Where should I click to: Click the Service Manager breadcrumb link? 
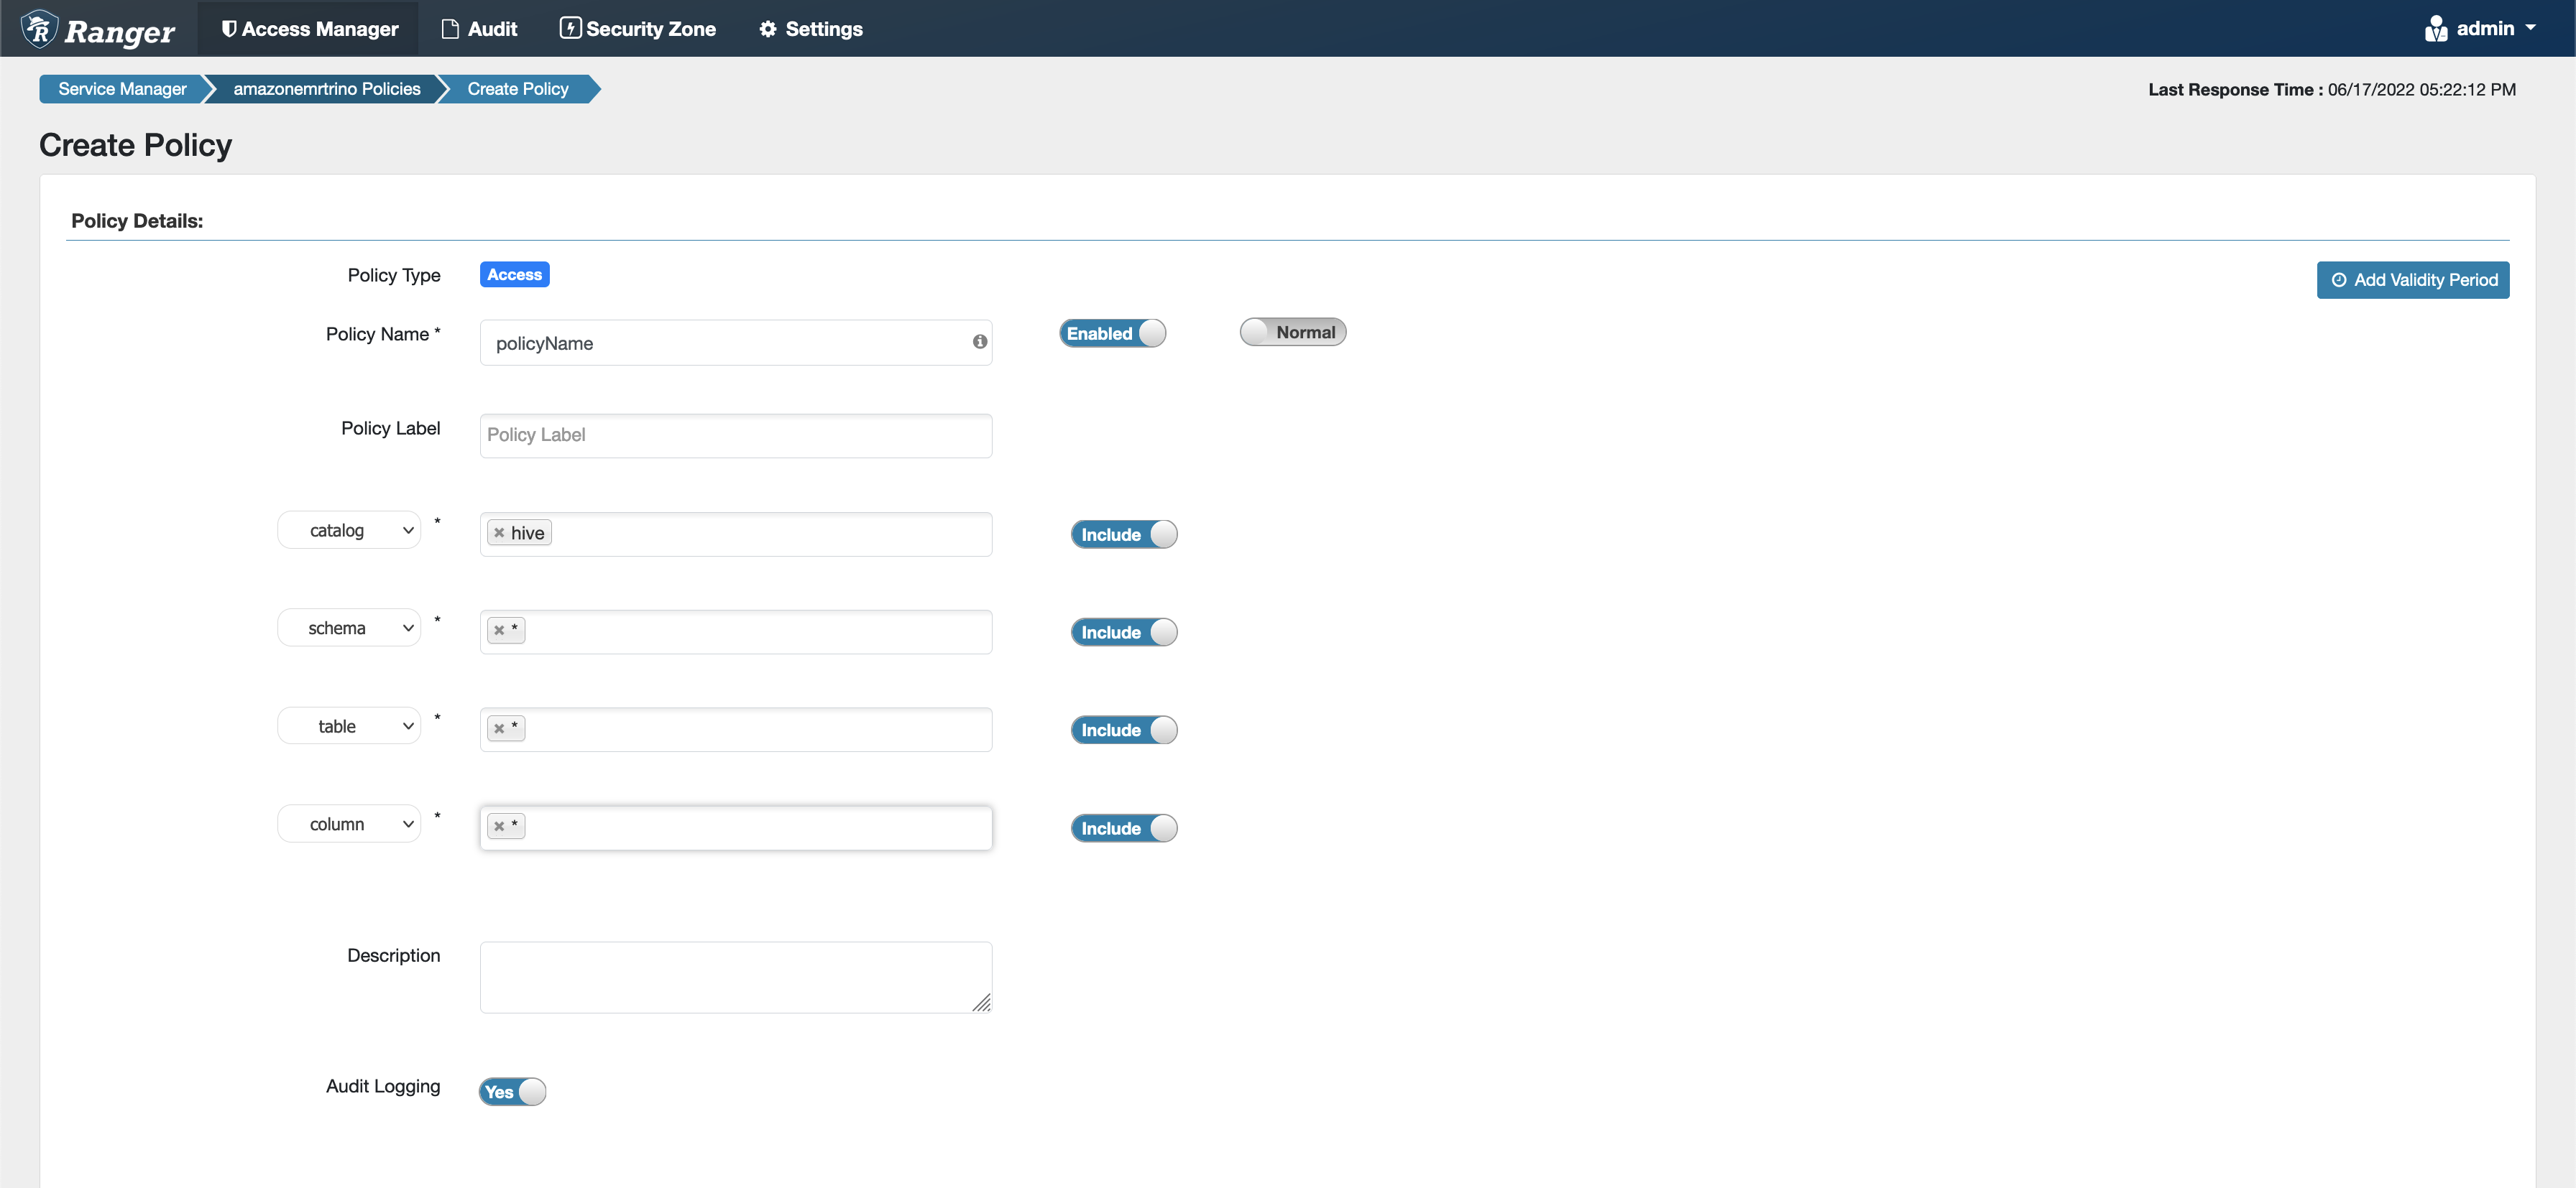123,88
